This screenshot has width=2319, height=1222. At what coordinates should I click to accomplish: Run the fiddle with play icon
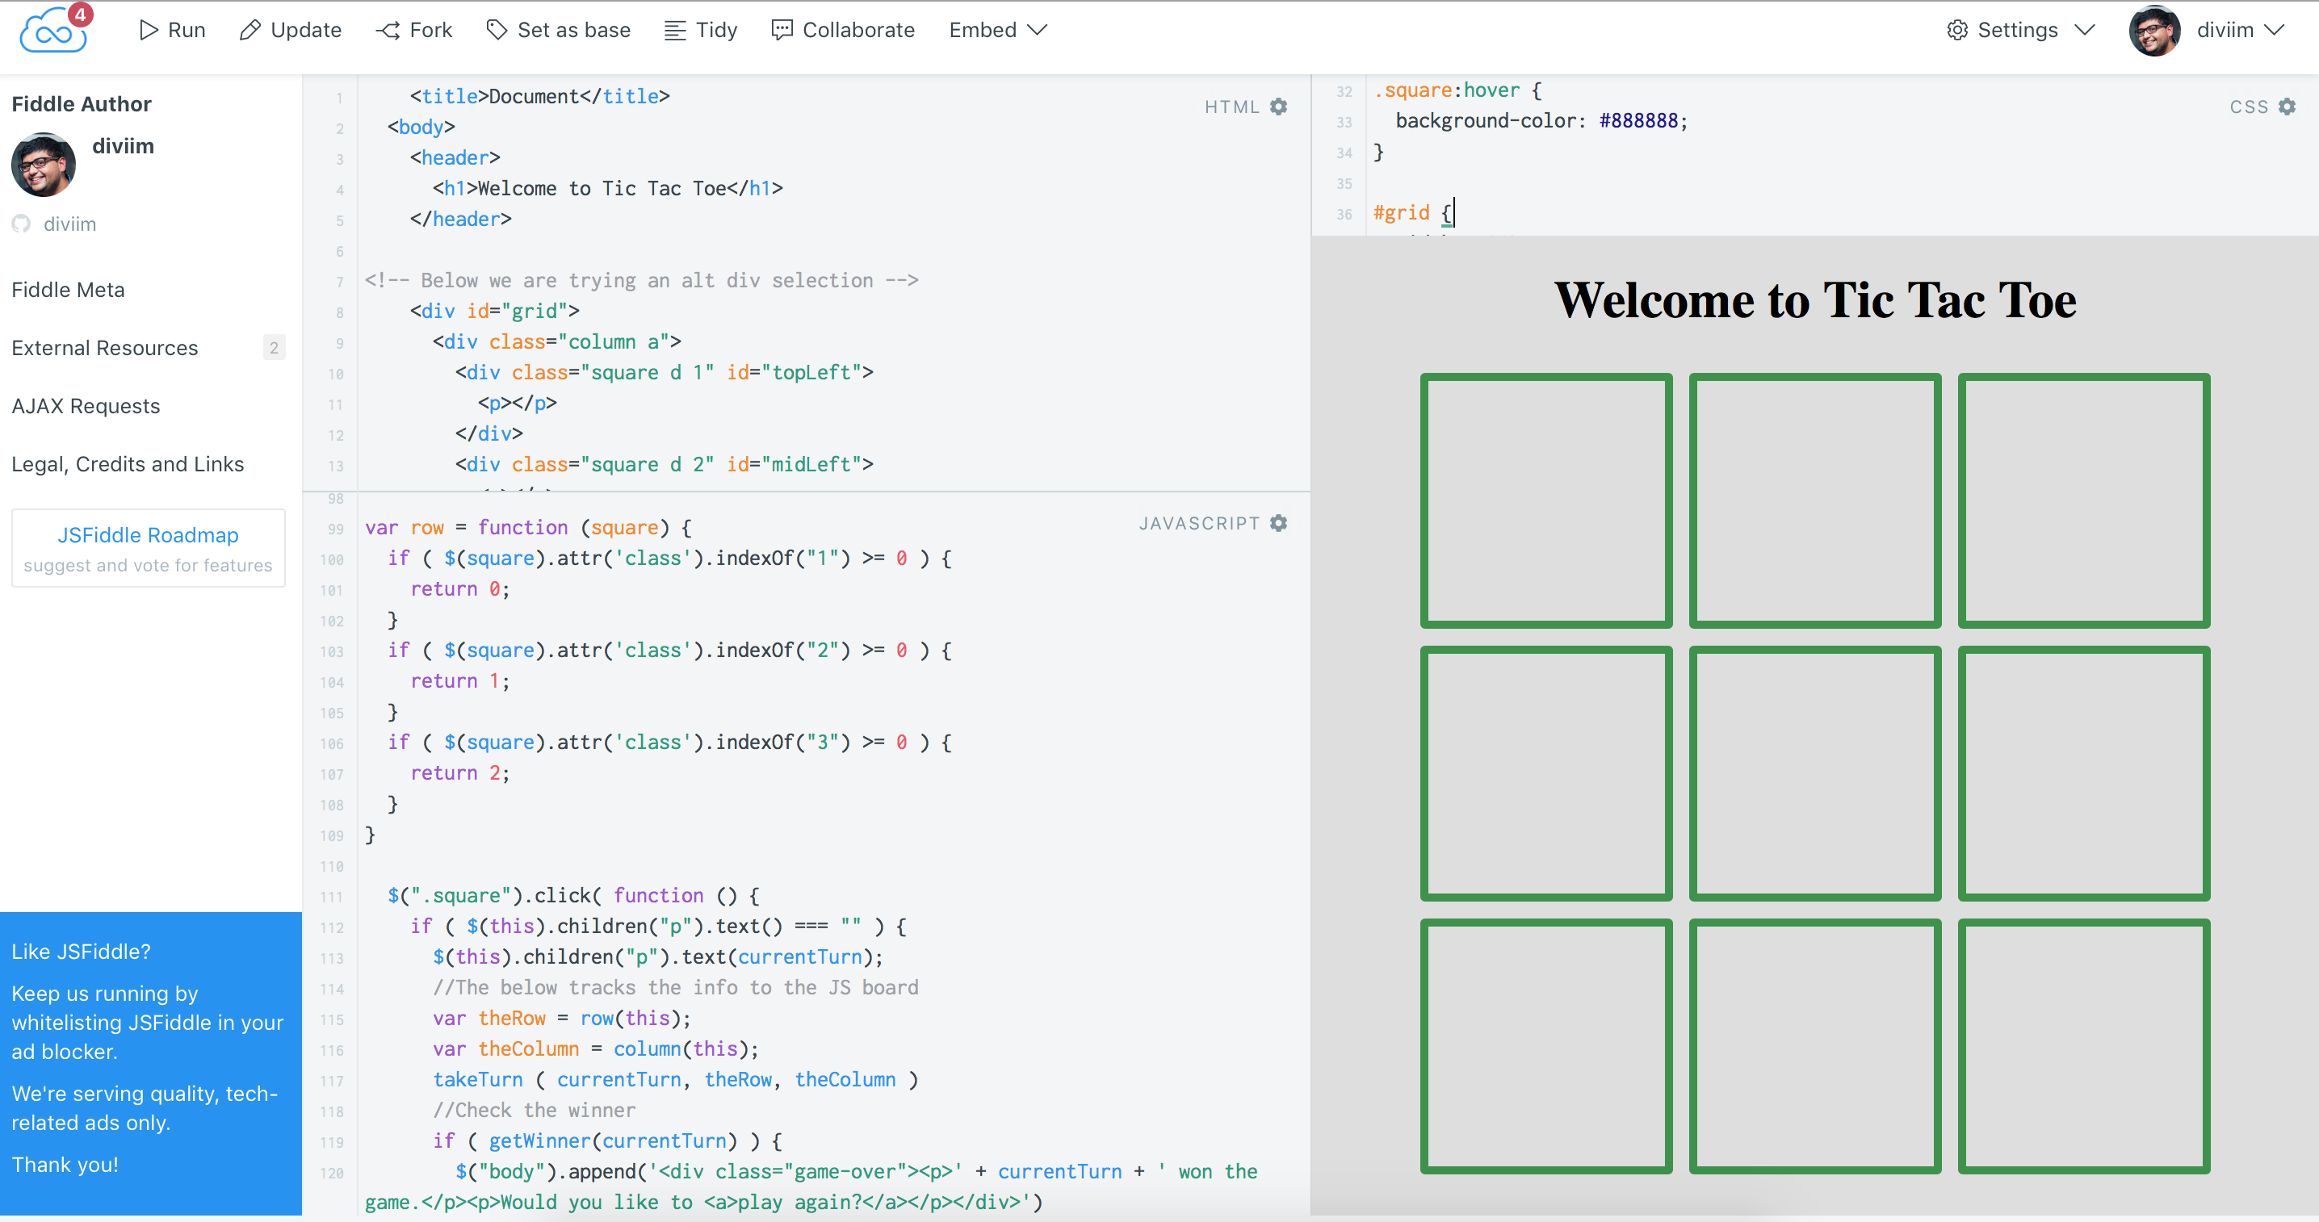(x=172, y=30)
